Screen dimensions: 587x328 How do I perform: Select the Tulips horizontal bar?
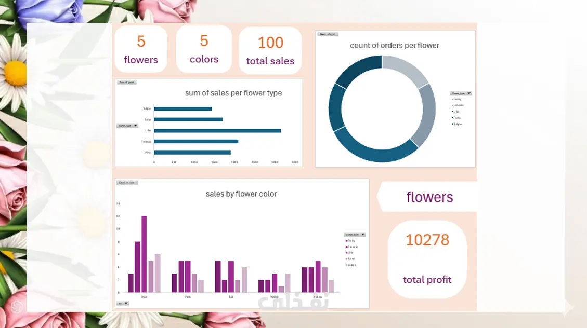183,108
